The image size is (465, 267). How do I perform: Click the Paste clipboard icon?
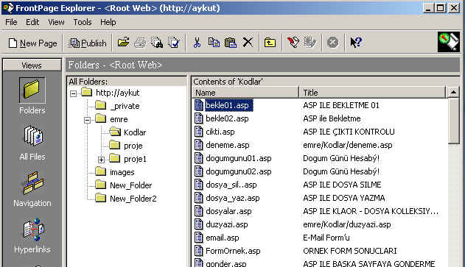click(231, 43)
